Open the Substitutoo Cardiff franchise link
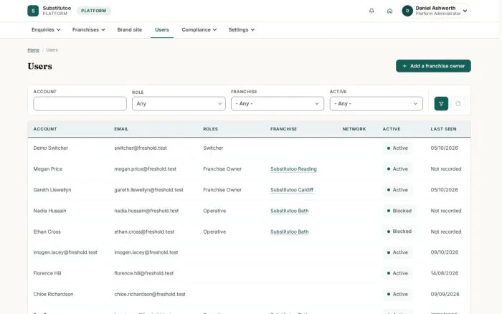The height and width of the screenshot is (314, 502). [x=292, y=190]
